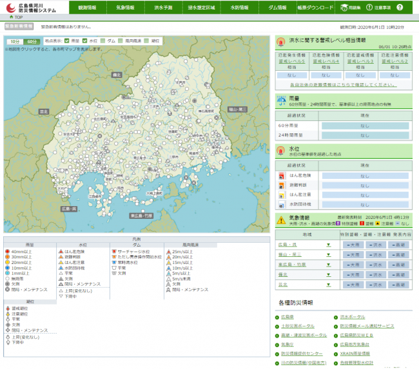This screenshot has height=369, width=419.
Task: Click the 広島・呉 area label on the map
Action: point(69,209)
